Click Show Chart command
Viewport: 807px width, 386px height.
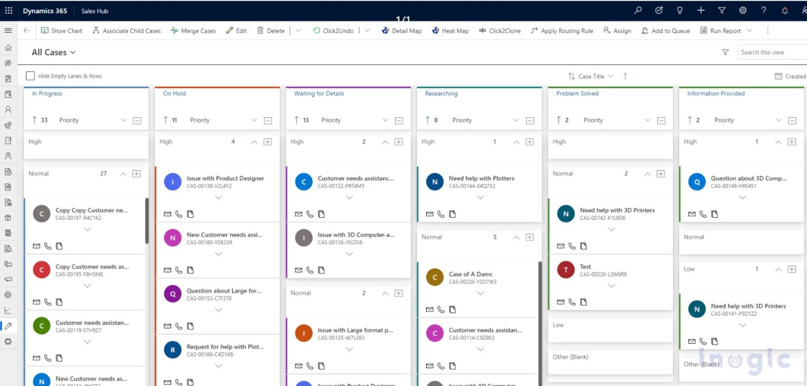[x=61, y=31]
